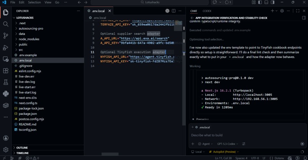Maximize the chat panel

pyautogui.click(x=298, y=11)
